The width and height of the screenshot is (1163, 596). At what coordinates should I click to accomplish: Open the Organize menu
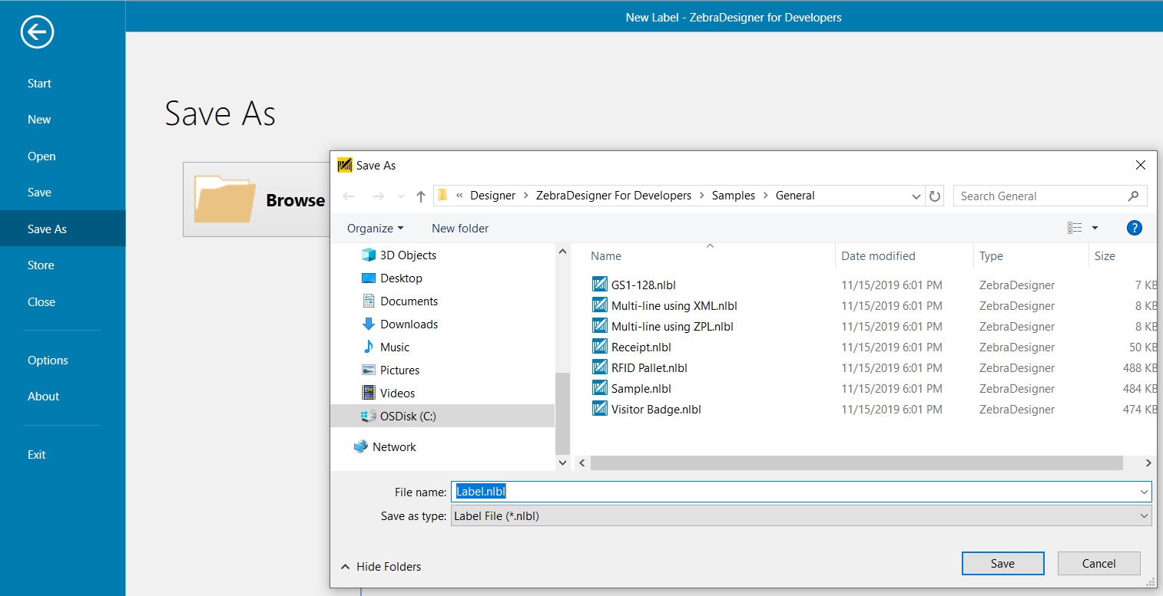[x=375, y=228]
